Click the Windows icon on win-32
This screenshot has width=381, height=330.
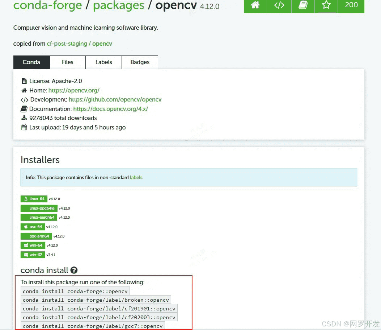26,255
